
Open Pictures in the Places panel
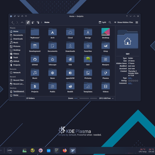(x=17, y=46)
